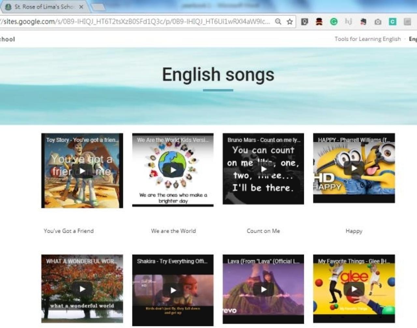Open the Tools for Learning English menu item
Viewport: 417px width, 328px height.
pos(367,39)
